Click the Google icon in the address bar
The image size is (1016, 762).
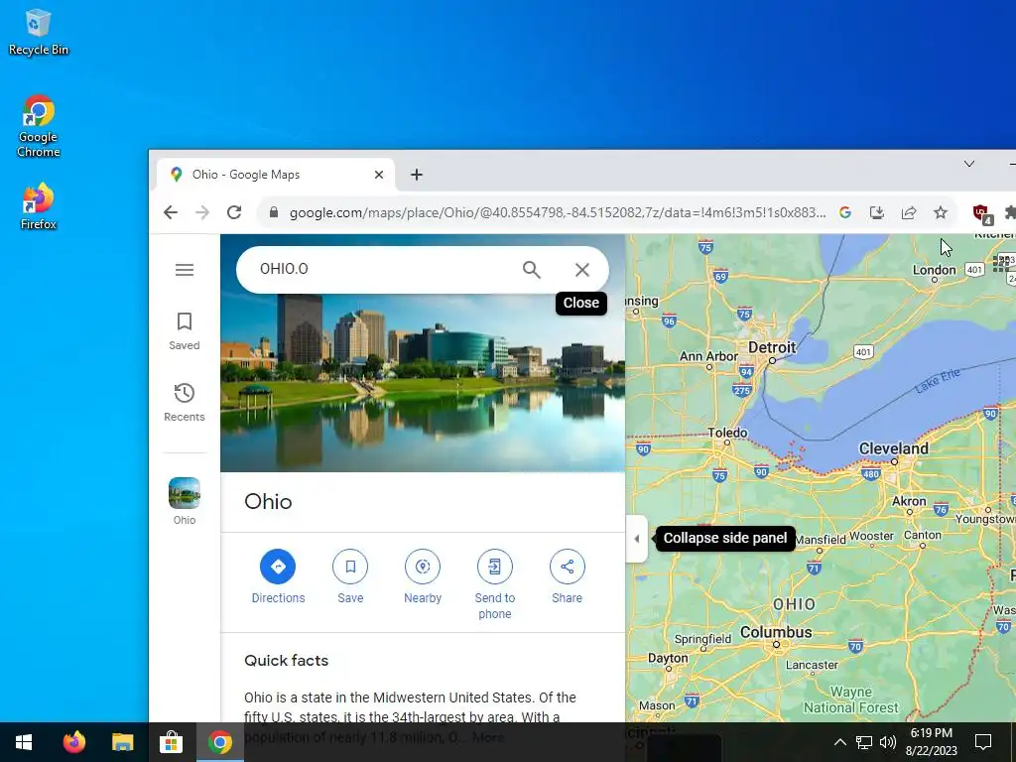(845, 212)
